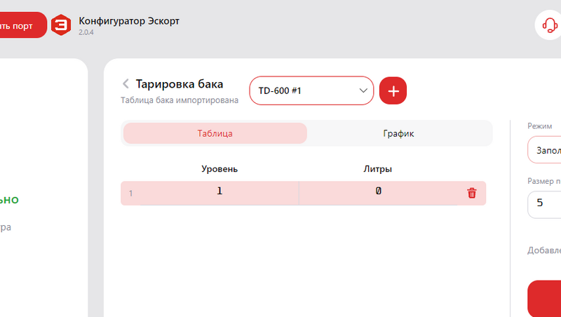This screenshot has width=561, height=317.
Task: Open the Режим mode dropdown
Action: pos(545,149)
